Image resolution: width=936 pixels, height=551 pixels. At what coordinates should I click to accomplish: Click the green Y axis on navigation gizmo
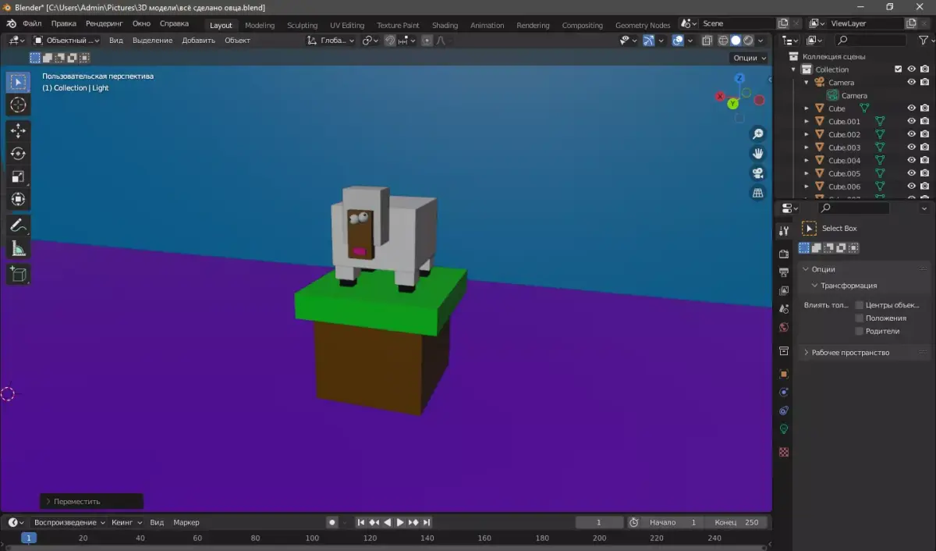point(732,104)
